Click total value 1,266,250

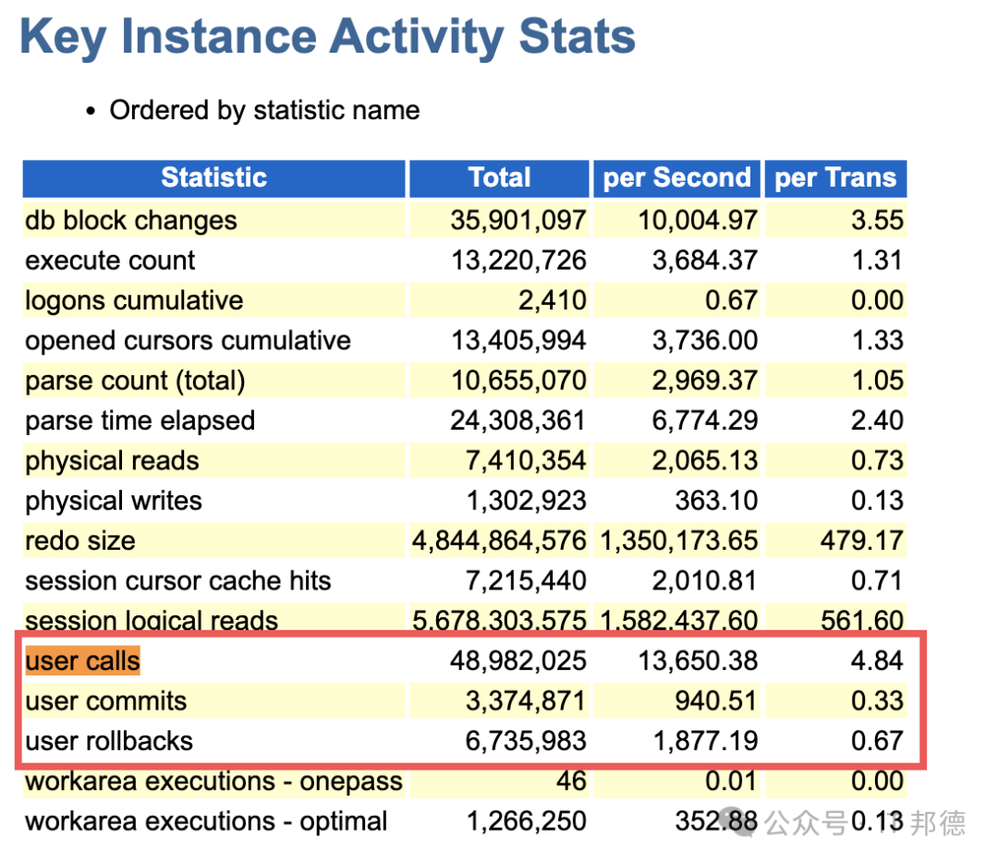(526, 821)
